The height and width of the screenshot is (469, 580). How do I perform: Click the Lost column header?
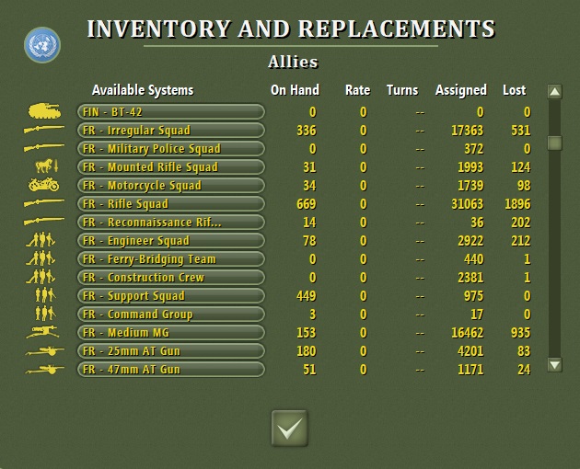pyautogui.click(x=514, y=90)
